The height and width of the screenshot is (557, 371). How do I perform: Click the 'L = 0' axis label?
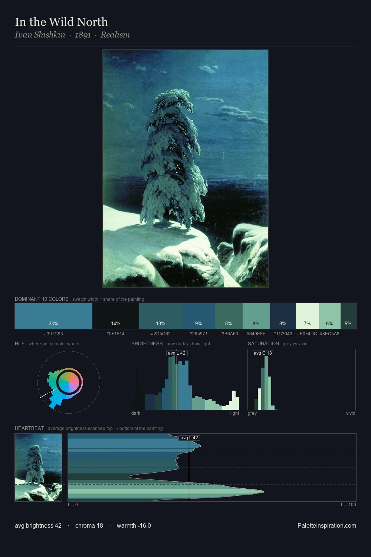click(73, 505)
